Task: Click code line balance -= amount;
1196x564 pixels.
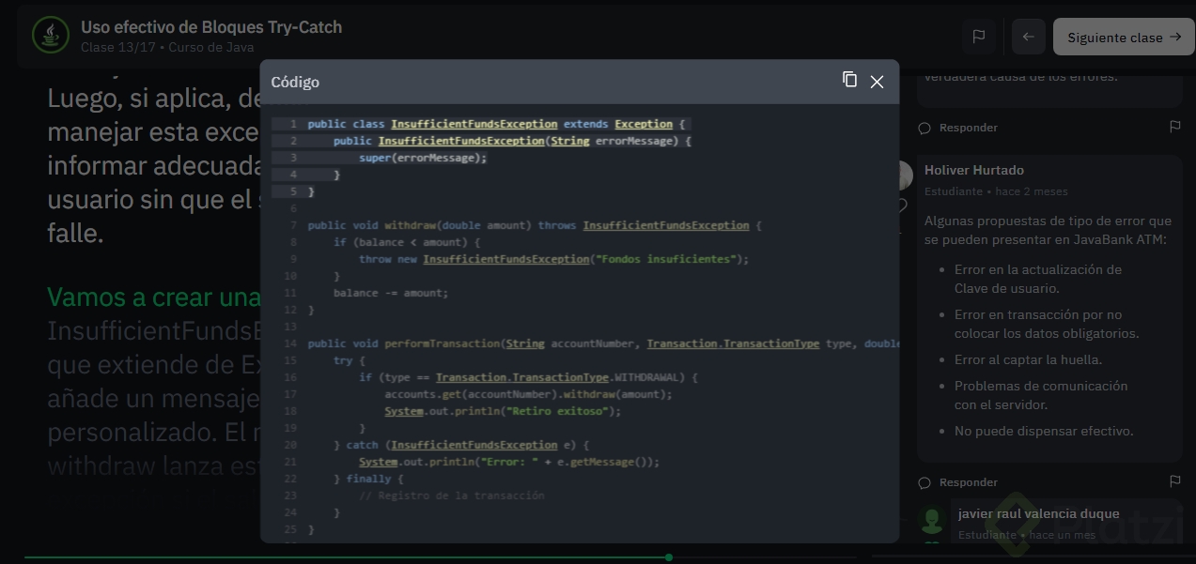Action: [x=391, y=293]
